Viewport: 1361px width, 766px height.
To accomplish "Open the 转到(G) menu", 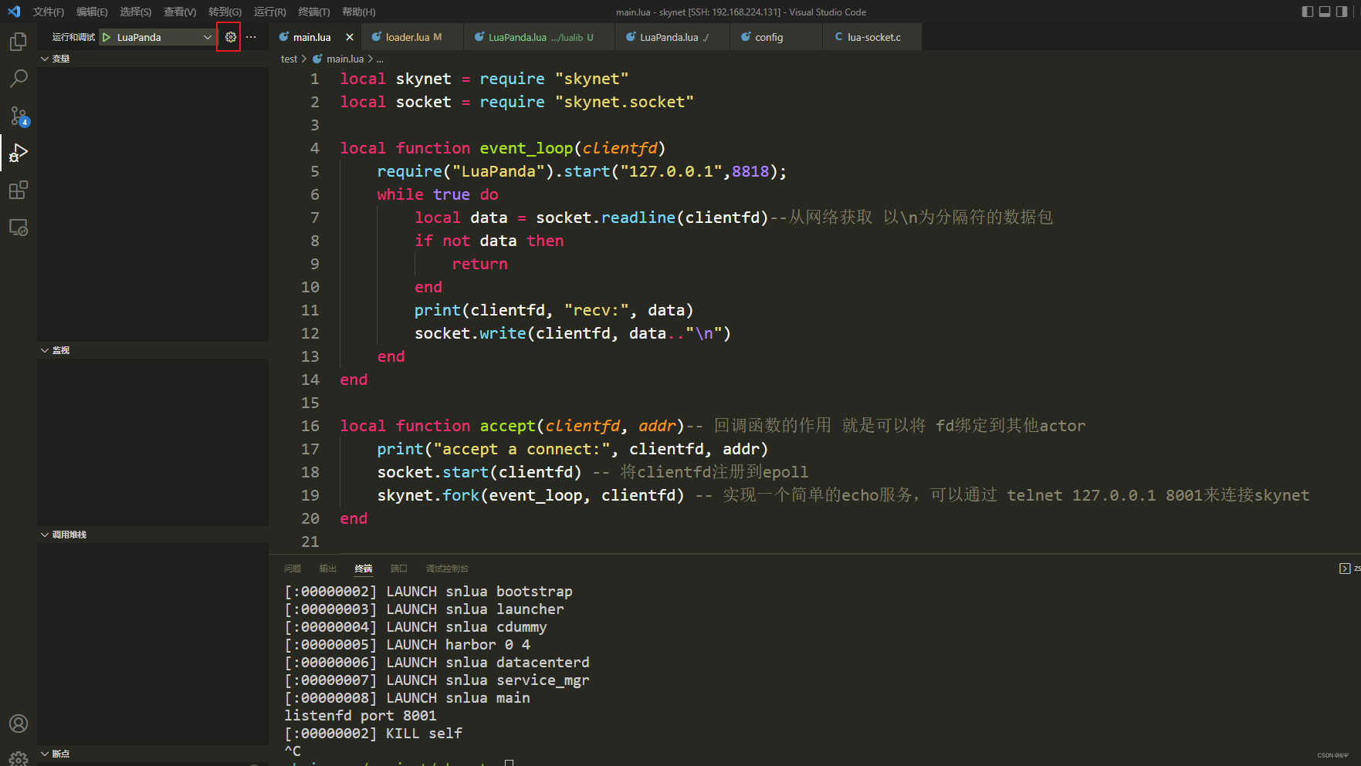I will pos(225,12).
